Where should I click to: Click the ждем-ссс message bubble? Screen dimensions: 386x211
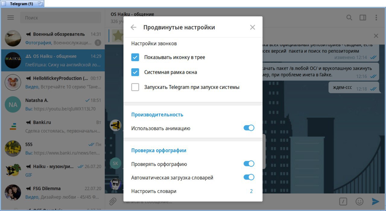tap(354, 88)
